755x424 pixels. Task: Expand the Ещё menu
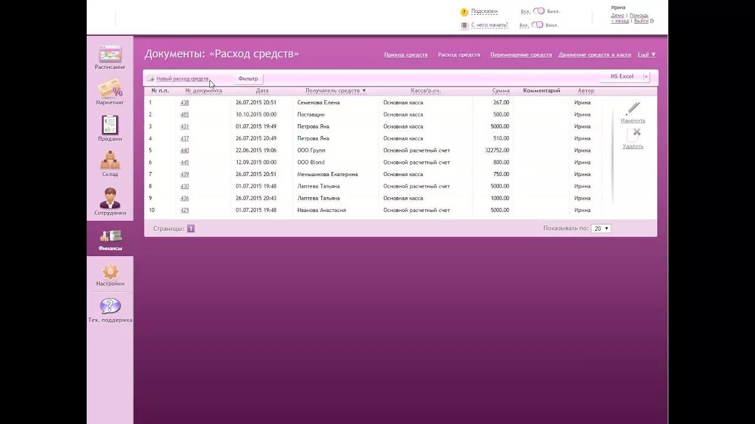(646, 54)
